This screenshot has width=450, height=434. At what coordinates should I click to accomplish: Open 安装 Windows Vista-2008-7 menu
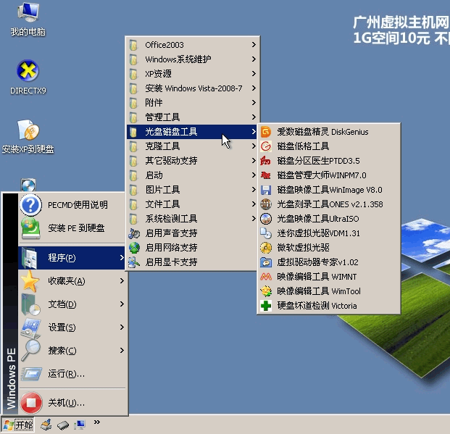click(x=192, y=88)
